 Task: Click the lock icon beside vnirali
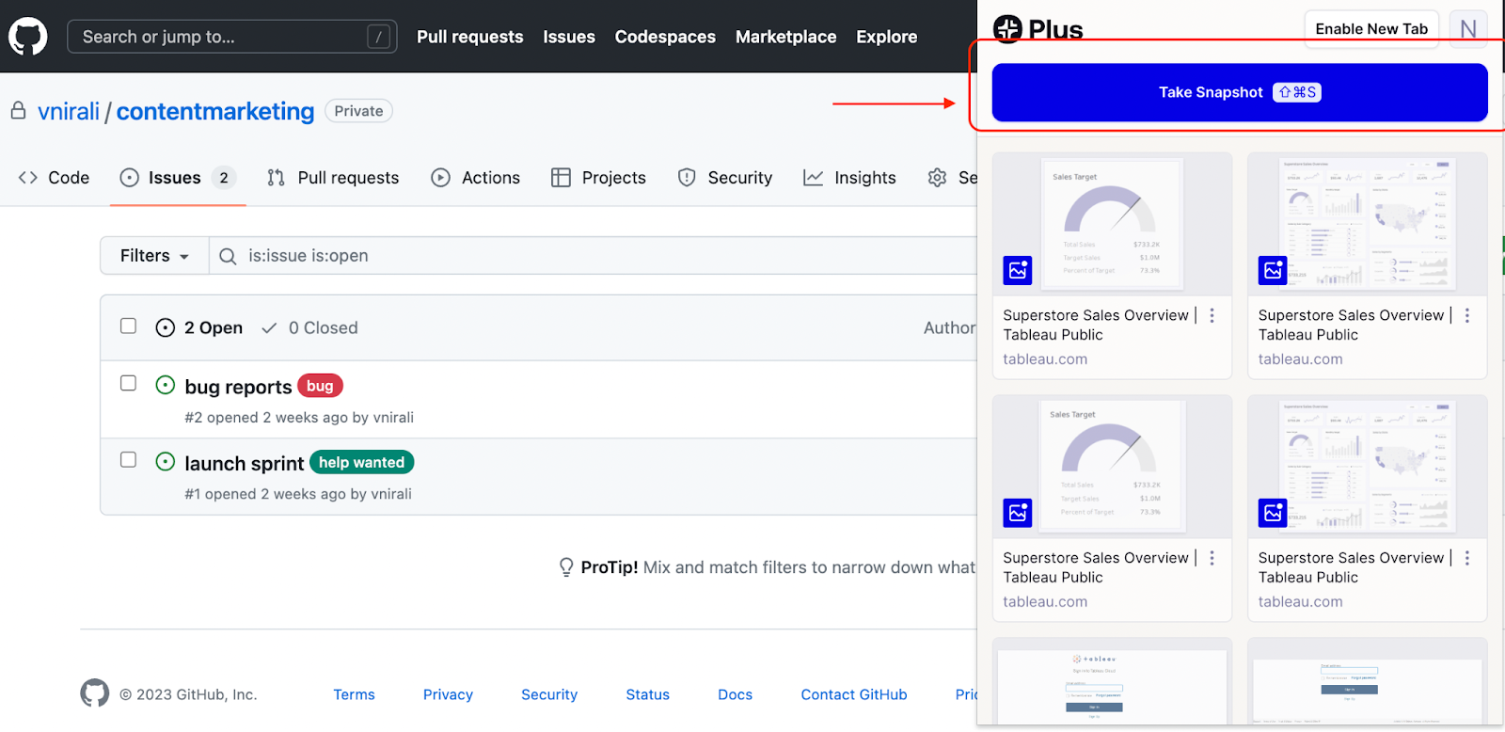click(18, 111)
